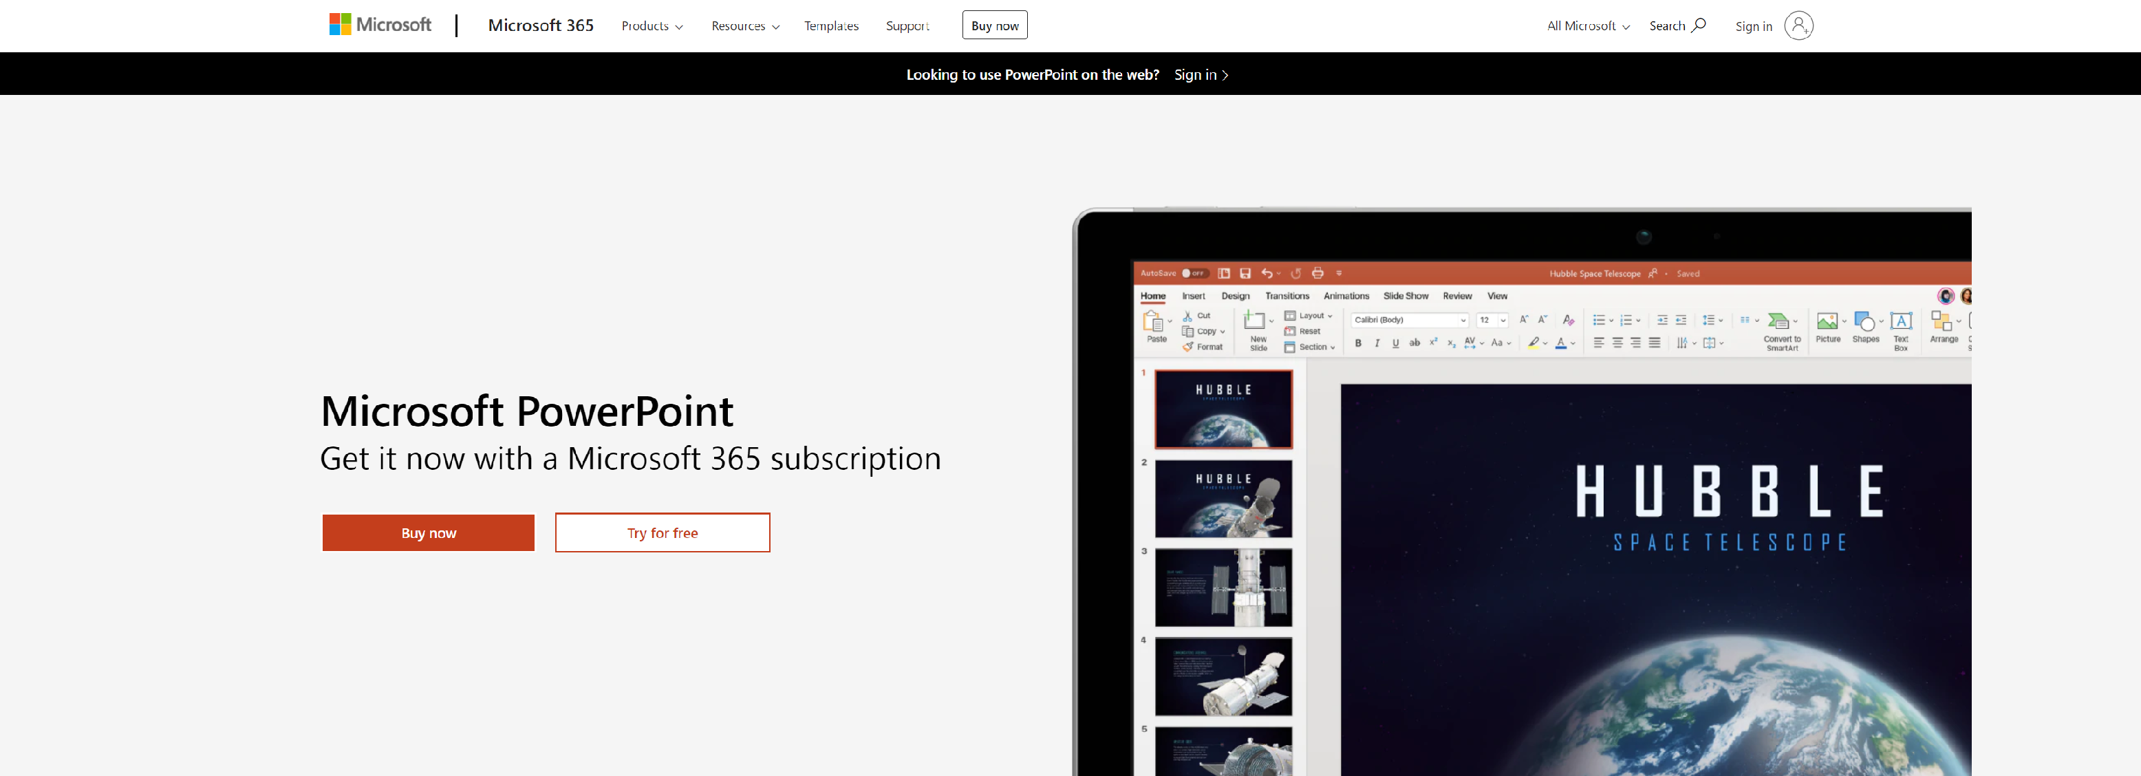Click the Text Box icon
The width and height of the screenshot is (2141, 776).
click(1901, 321)
